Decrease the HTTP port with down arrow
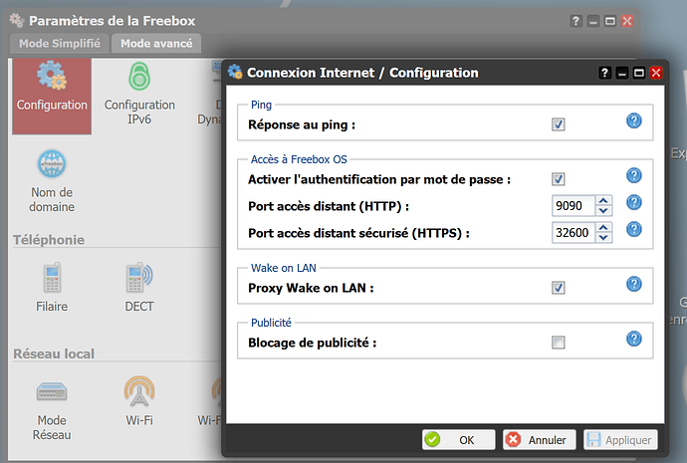Viewport: 687px width, 463px height. click(x=603, y=211)
